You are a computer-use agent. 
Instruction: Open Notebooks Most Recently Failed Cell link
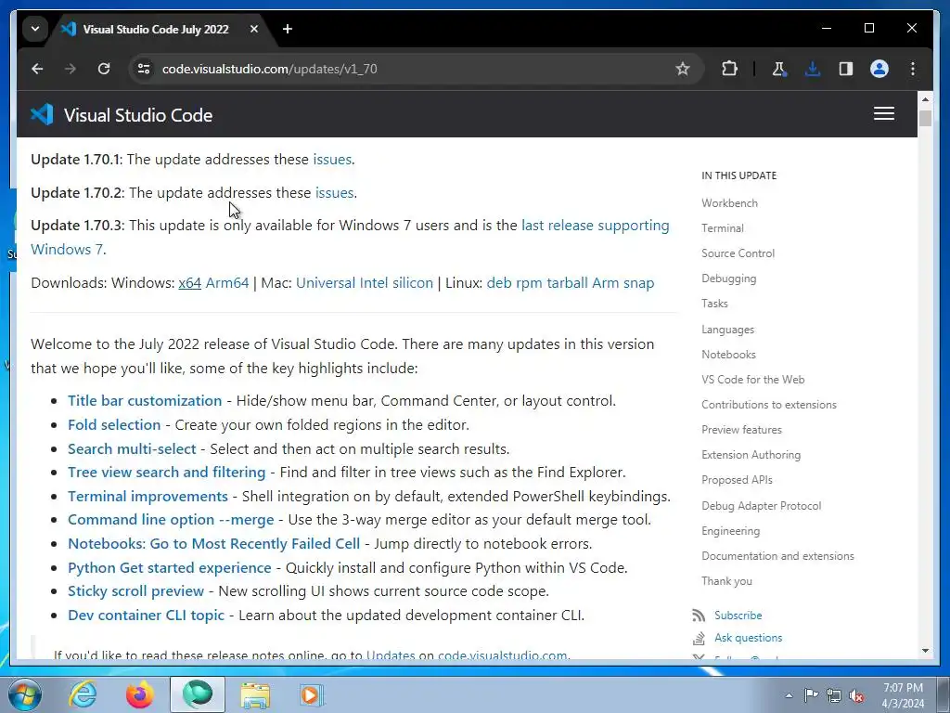tap(214, 544)
